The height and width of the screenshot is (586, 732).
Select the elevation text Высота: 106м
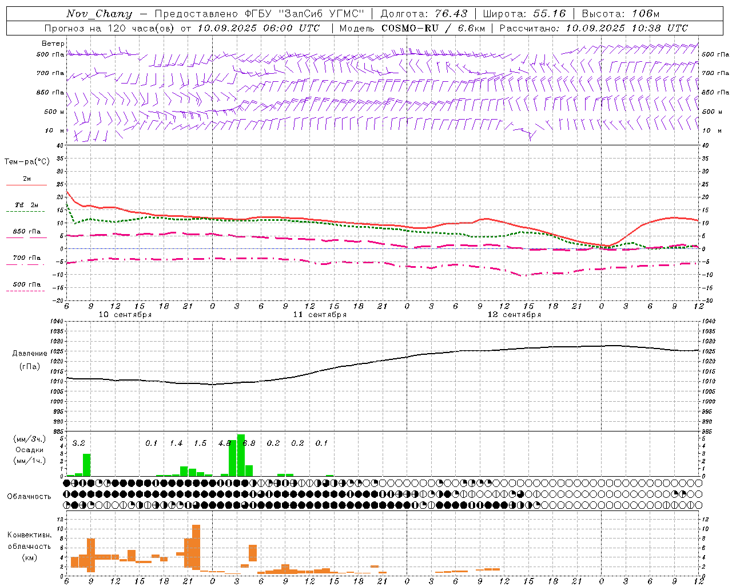coord(620,14)
